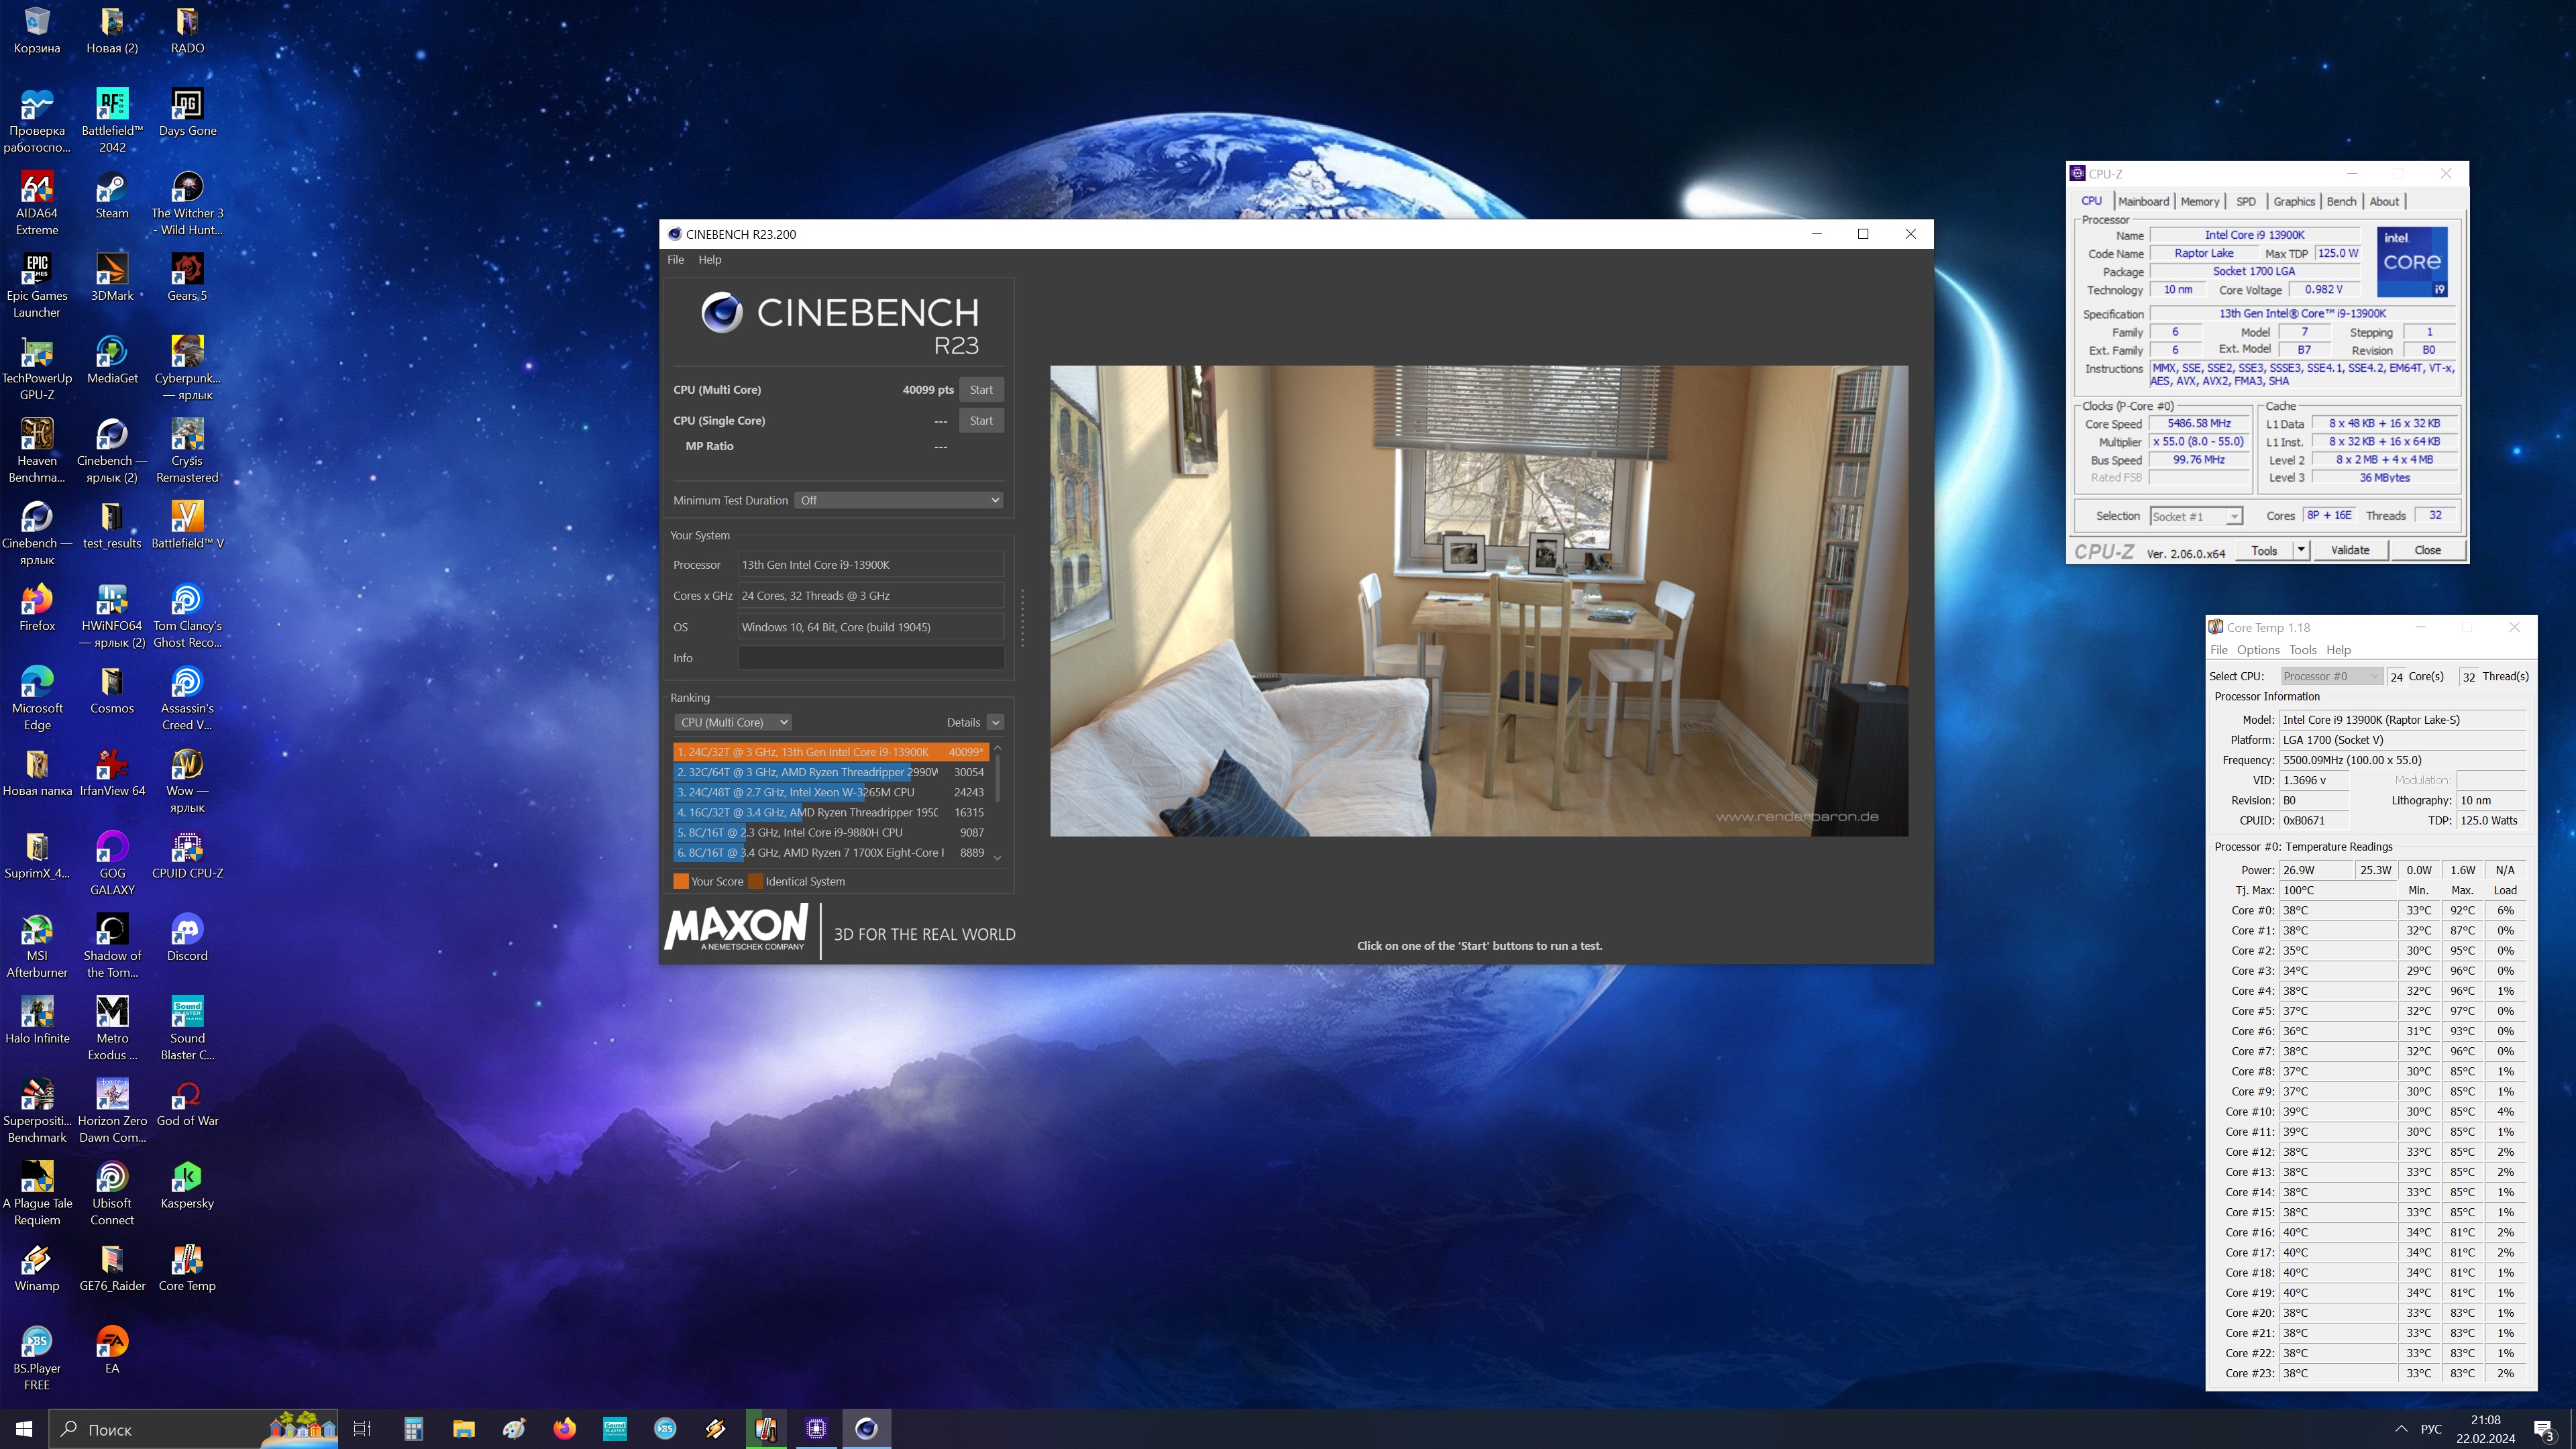Open Tools dropdown arrow in CPU-Z
The width and height of the screenshot is (2576, 1449).
[x=2301, y=550]
